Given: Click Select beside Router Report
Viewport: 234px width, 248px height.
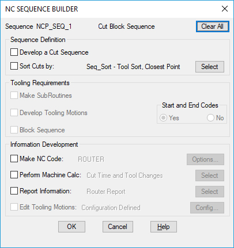Looking at the screenshot, I should (210, 192).
